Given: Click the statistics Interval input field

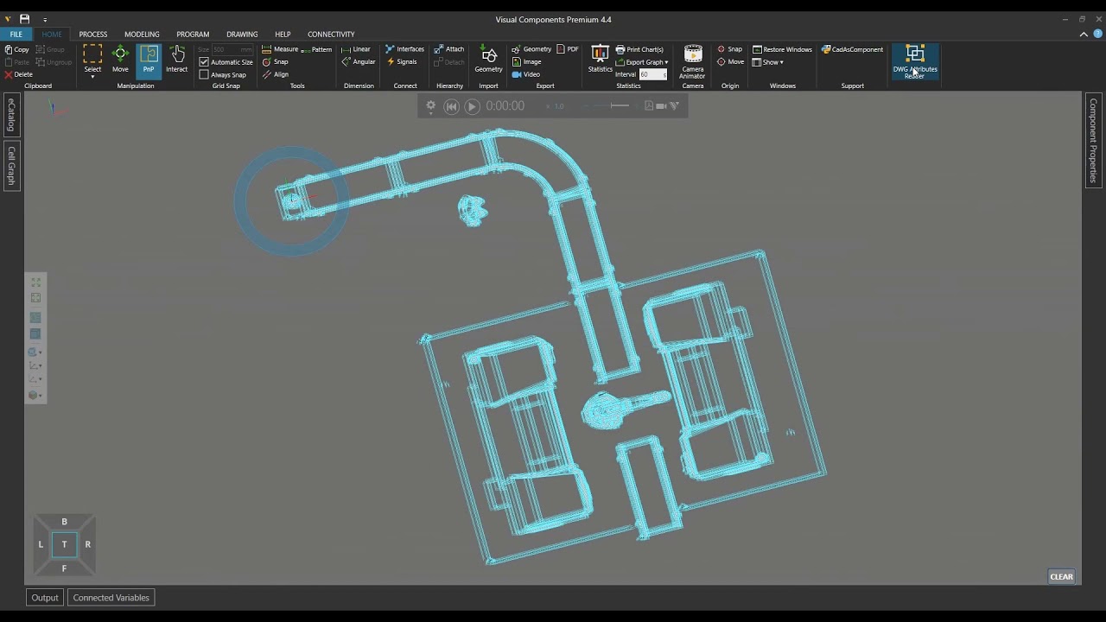Looking at the screenshot, I should (x=653, y=74).
